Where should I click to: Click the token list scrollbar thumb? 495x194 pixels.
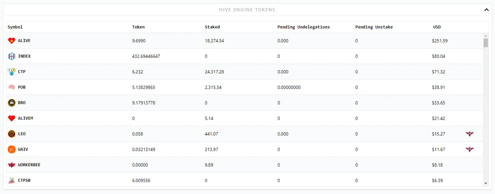tap(486, 42)
